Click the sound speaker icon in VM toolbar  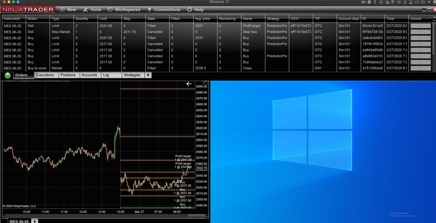click(x=399, y=2)
